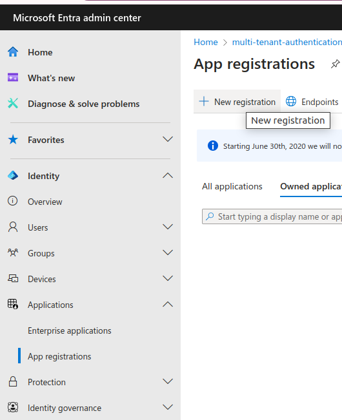
Task: Switch to the All applications tab
Action: (x=232, y=186)
